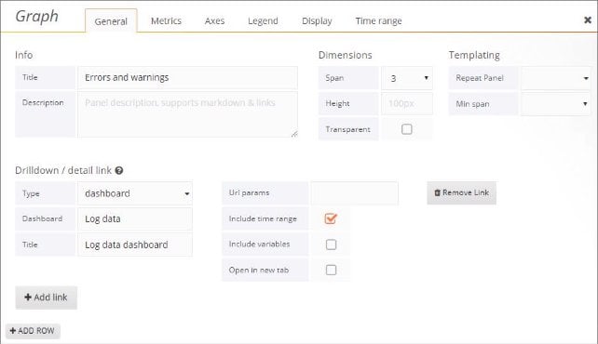Open the Repeat Panel dropdown

click(x=556, y=78)
